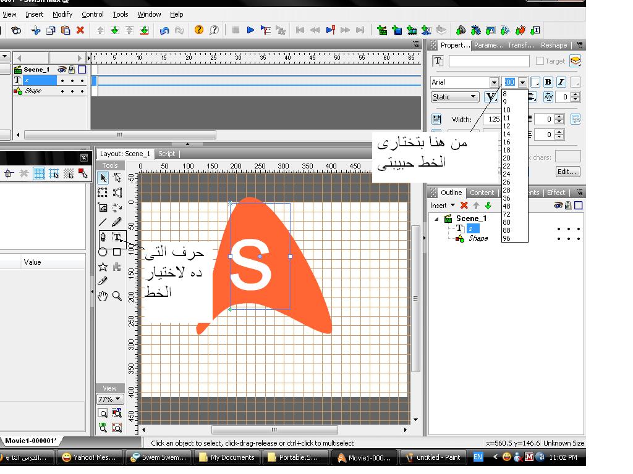
Task: Switch to the Reshape tab
Action: [x=554, y=45]
